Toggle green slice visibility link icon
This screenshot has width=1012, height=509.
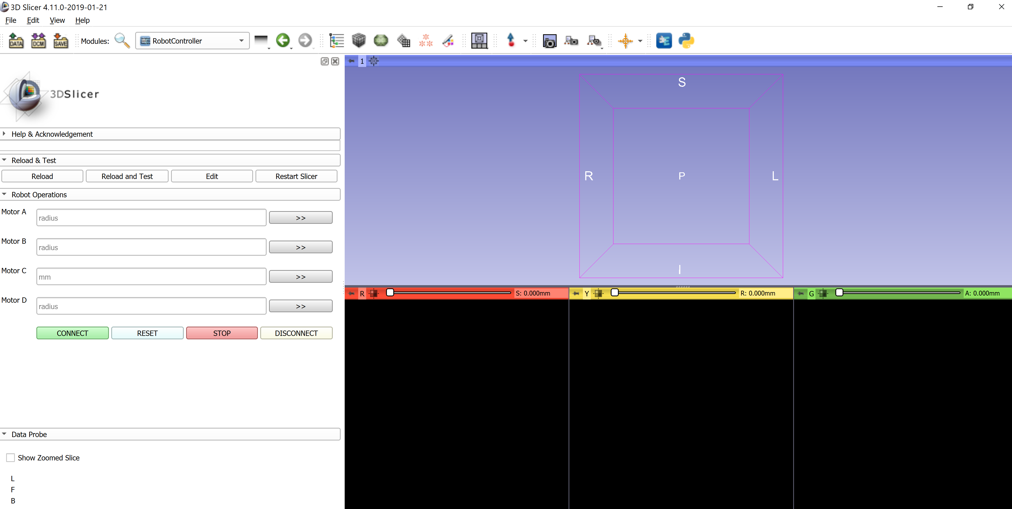click(x=823, y=293)
